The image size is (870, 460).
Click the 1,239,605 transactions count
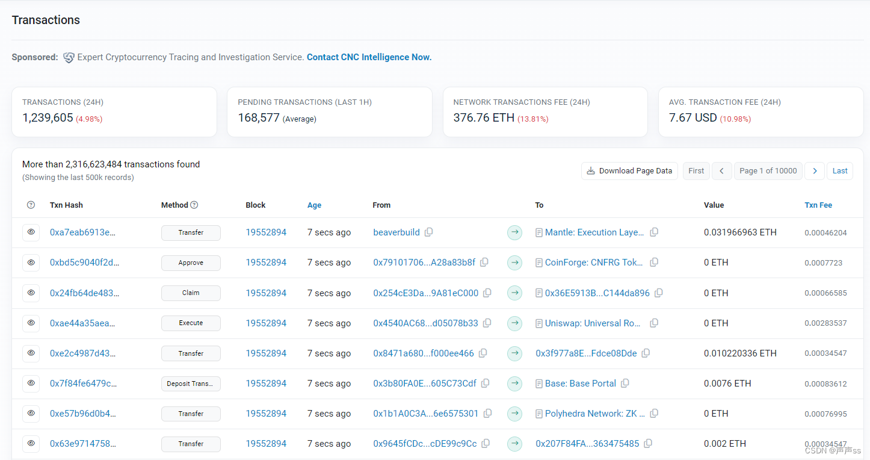48,118
